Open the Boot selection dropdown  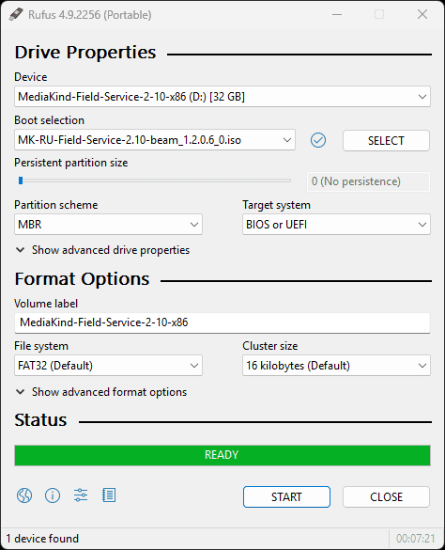[155, 140]
